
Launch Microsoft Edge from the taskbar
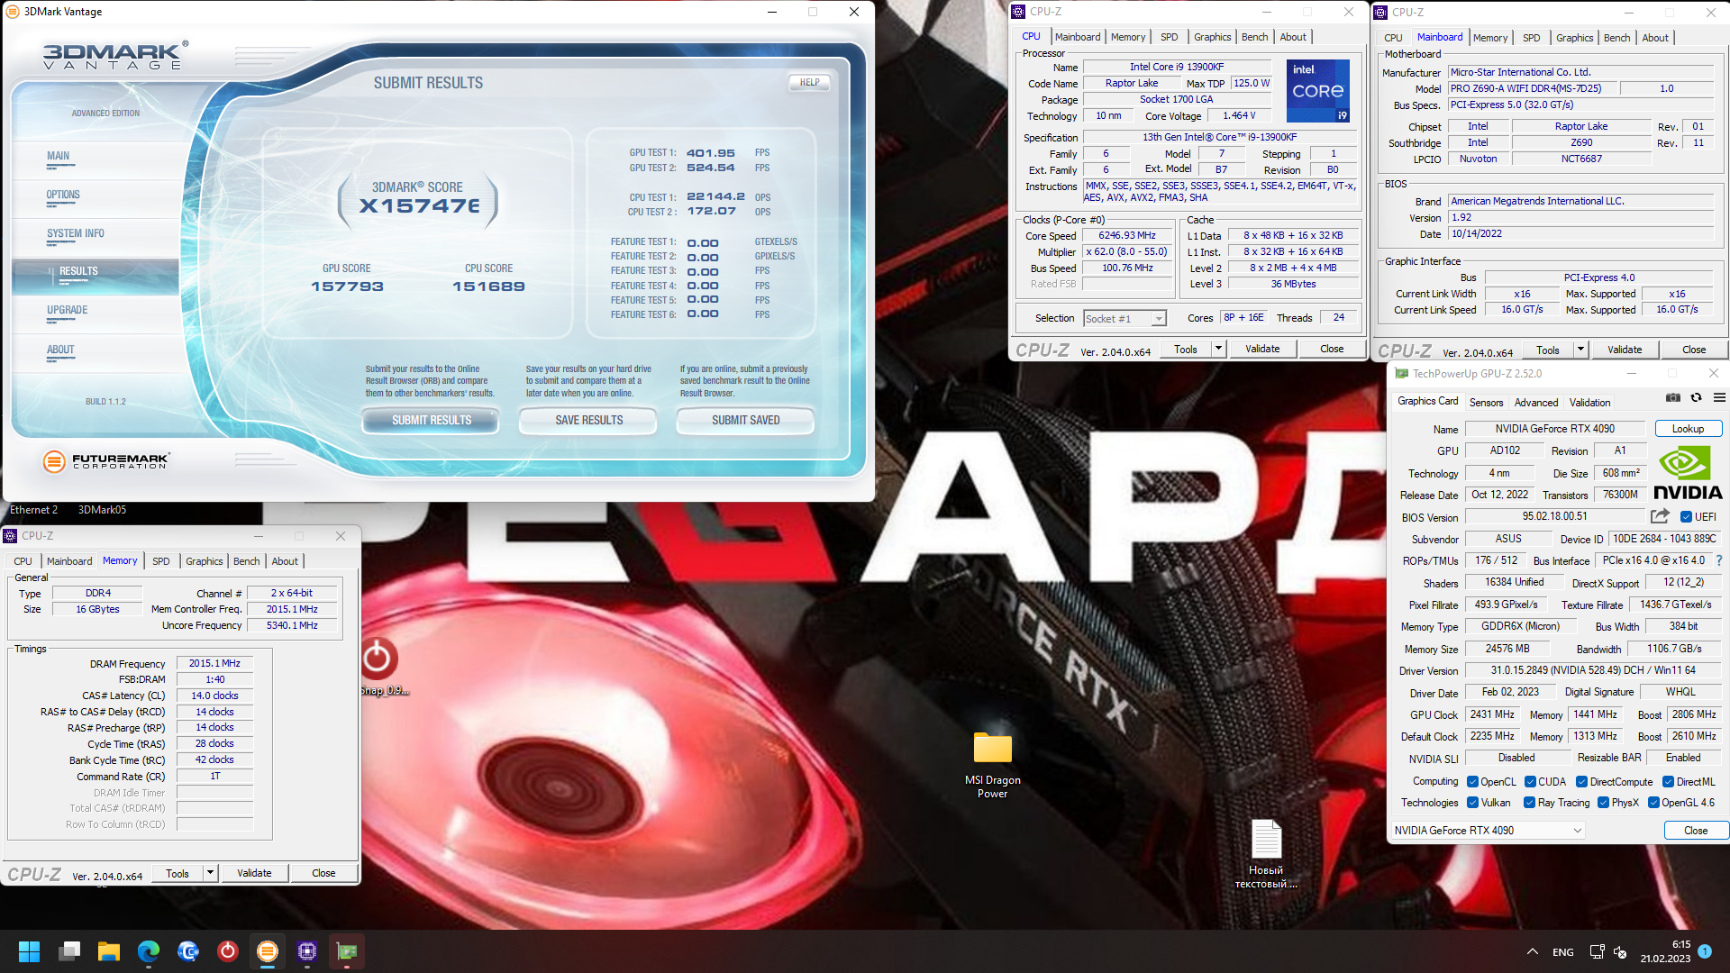tap(149, 951)
